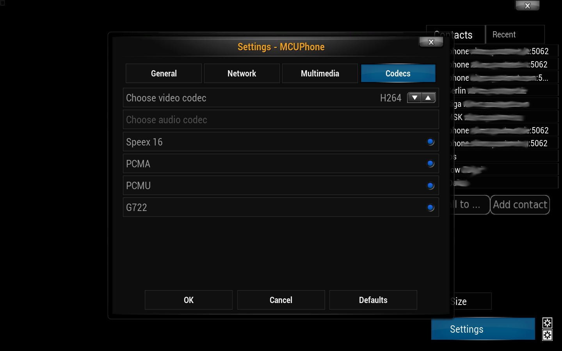Select the PCMA row label

[x=138, y=164]
